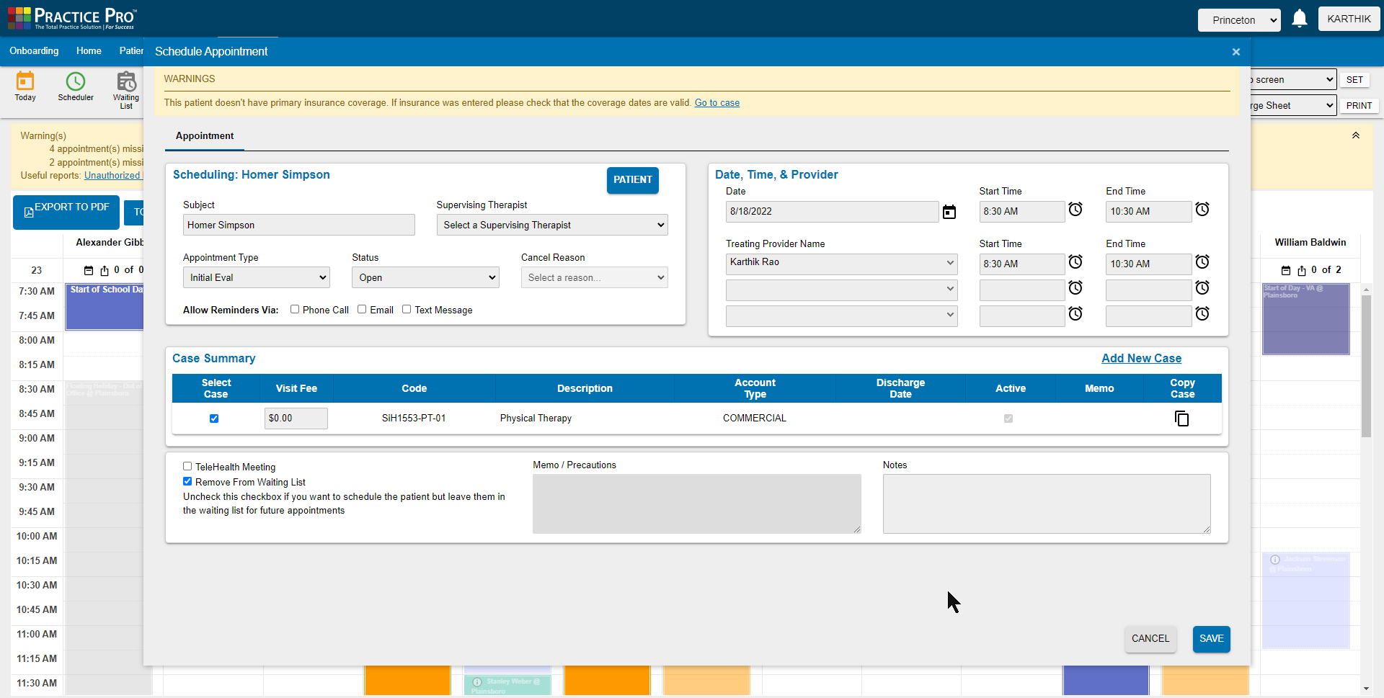Click the Copy Case icon
The width and height of the screenshot is (1384, 698).
pyautogui.click(x=1181, y=419)
